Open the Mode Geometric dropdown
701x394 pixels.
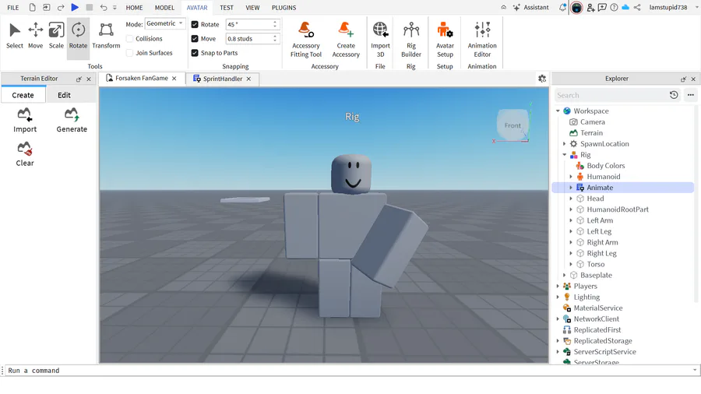165,23
